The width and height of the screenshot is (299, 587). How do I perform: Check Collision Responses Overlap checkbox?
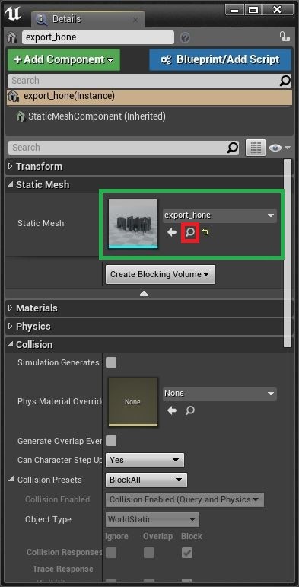(x=149, y=553)
